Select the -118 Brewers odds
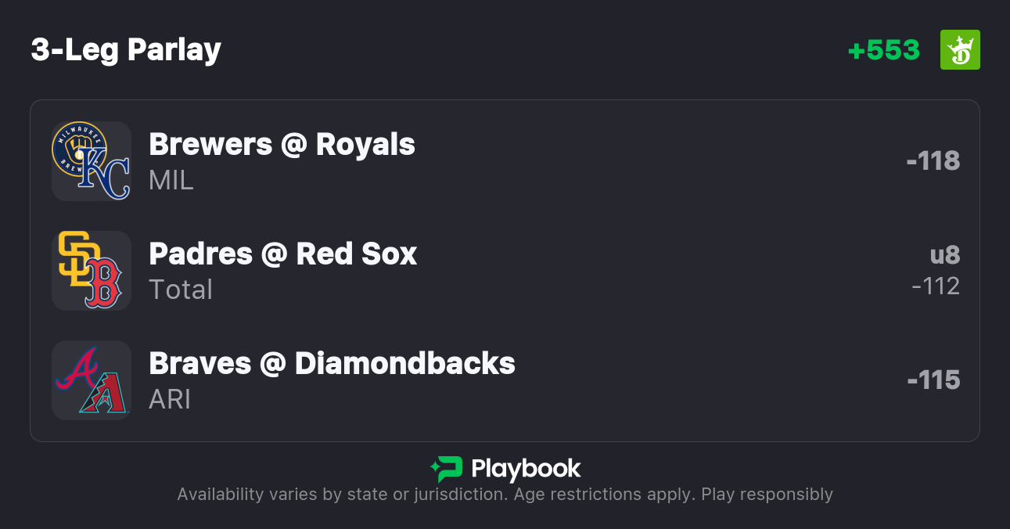The width and height of the screenshot is (1010, 529). [933, 161]
